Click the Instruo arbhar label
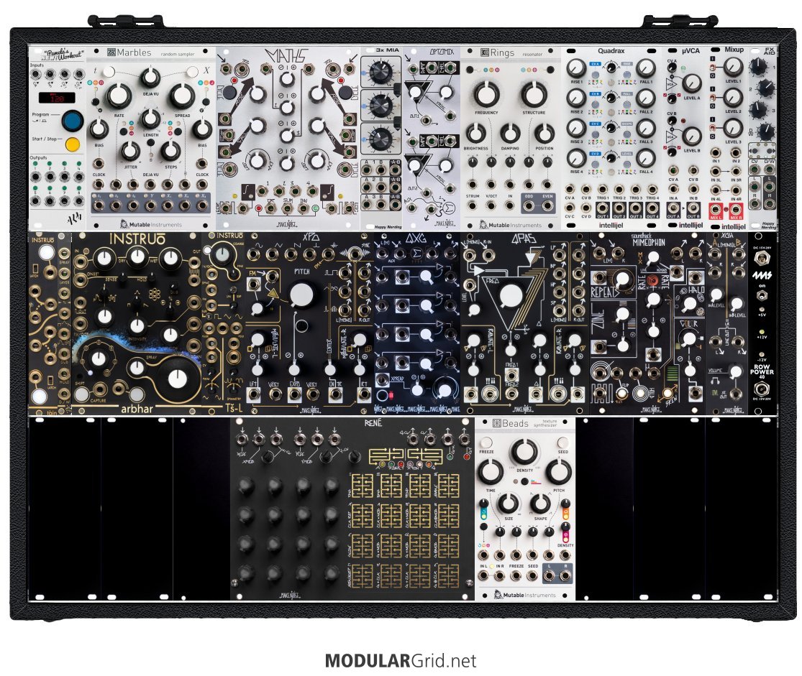The image size is (802, 676). 137,409
